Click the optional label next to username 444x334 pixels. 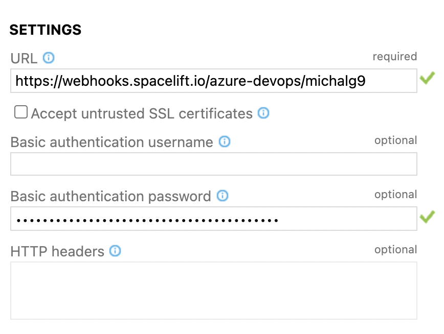(x=396, y=140)
